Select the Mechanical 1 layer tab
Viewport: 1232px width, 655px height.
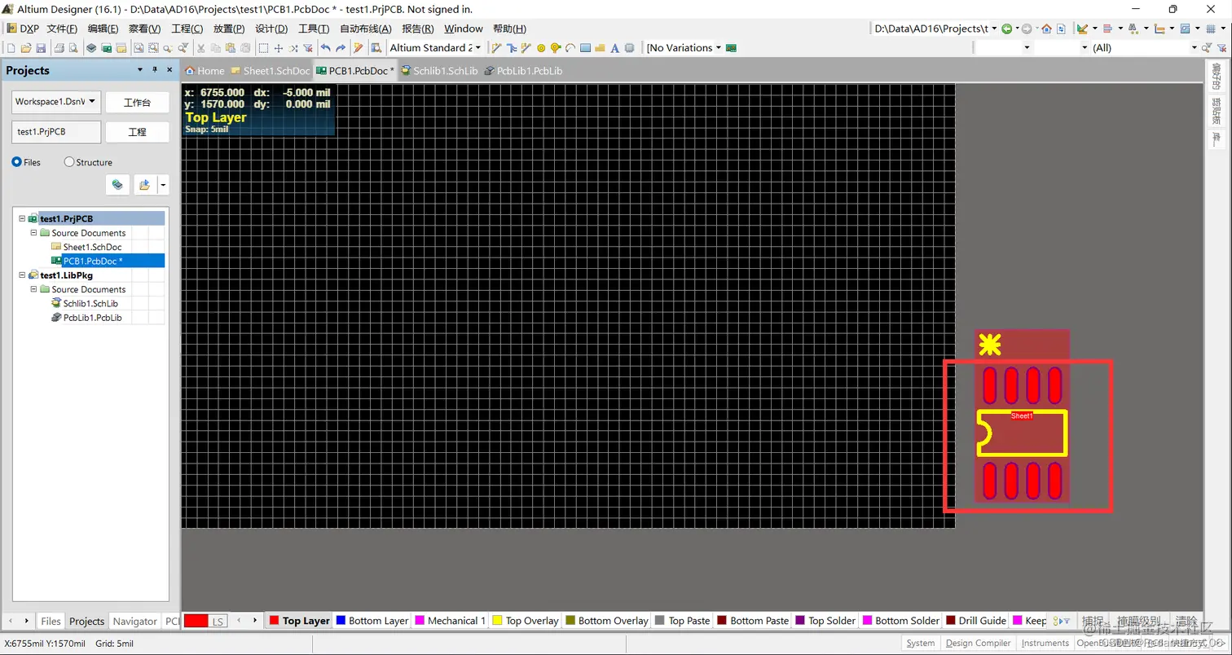451,621
